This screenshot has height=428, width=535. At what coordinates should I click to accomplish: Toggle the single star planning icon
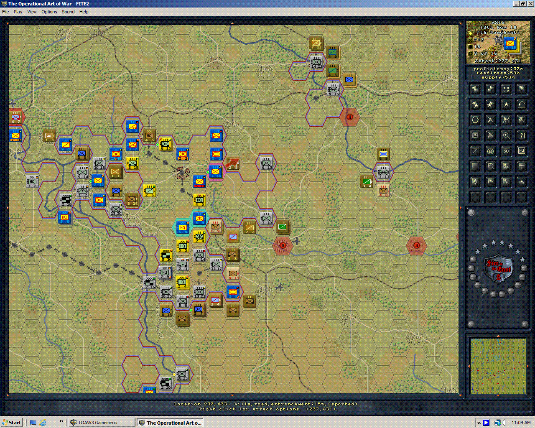click(505, 104)
